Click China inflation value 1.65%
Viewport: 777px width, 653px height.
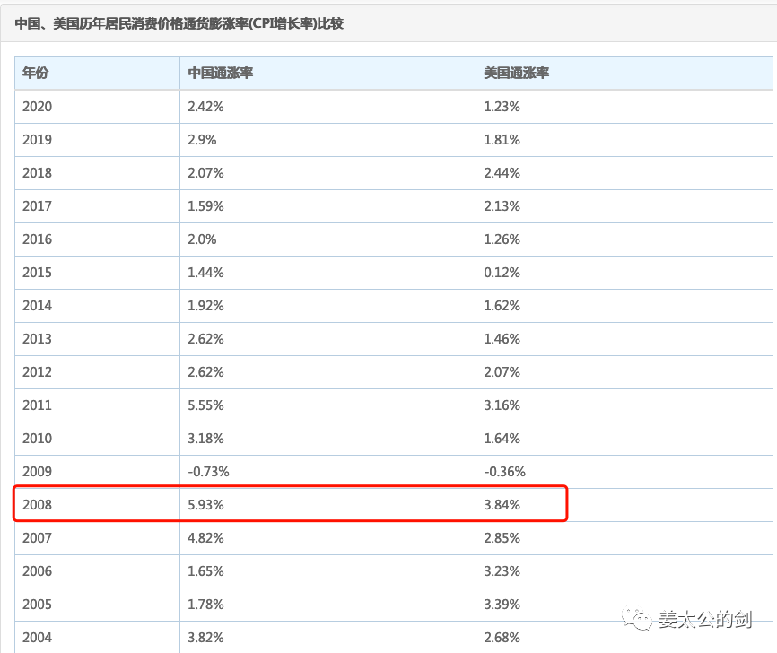205,571
